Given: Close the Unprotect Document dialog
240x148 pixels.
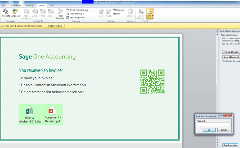Looking at the screenshot, I should tap(228, 115).
